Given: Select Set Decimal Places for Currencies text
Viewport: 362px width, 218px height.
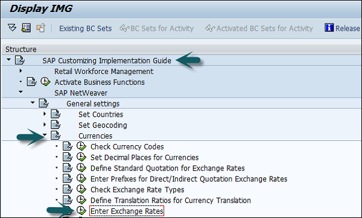Looking at the screenshot, I should point(145,157).
